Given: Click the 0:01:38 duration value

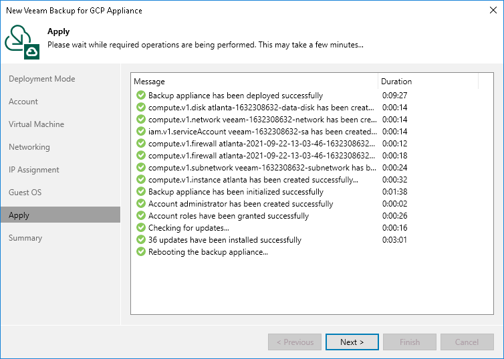Looking at the screenshot, I should 395,192.
